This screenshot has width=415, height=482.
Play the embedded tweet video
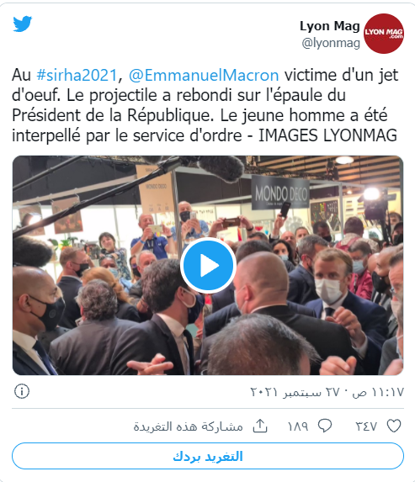point(208,265)
